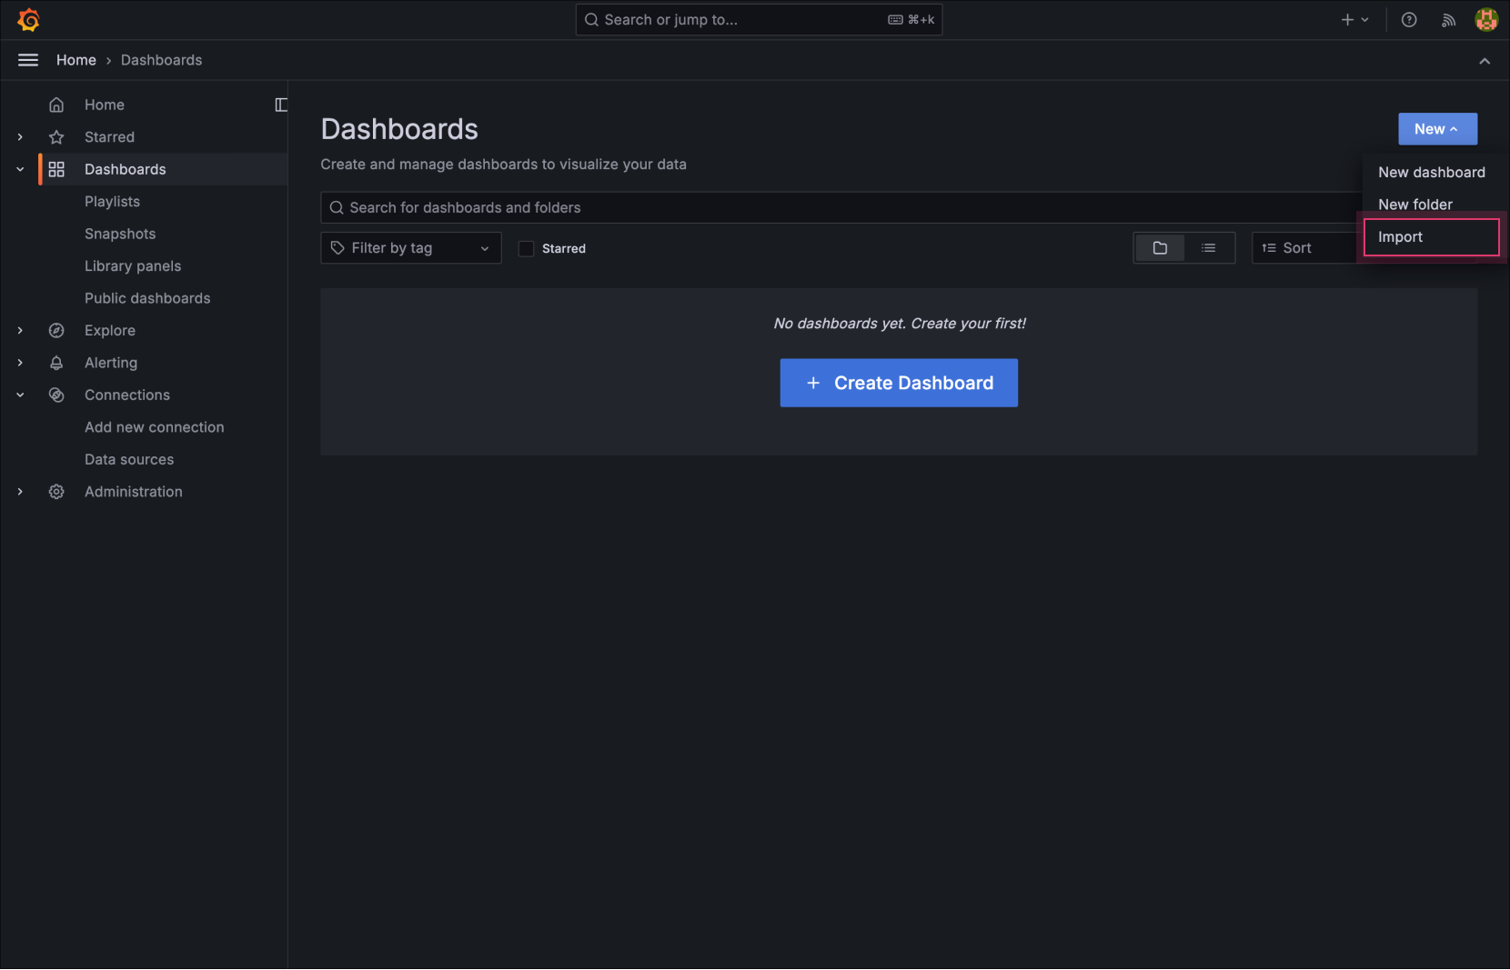1510x970 pixels.
Task: Collapse the Connections section chevron
Action: (20, 395)
